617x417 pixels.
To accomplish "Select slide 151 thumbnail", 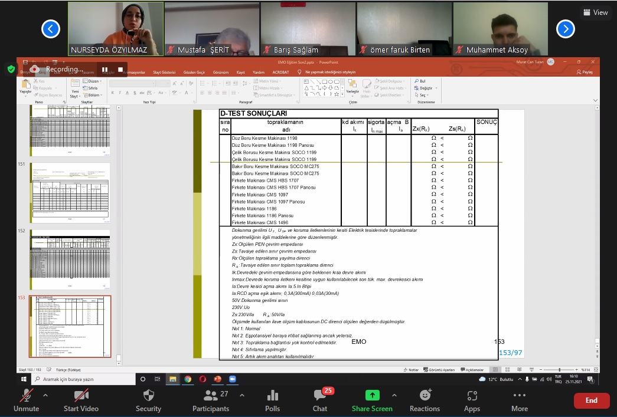I will [x=70, y=193].
